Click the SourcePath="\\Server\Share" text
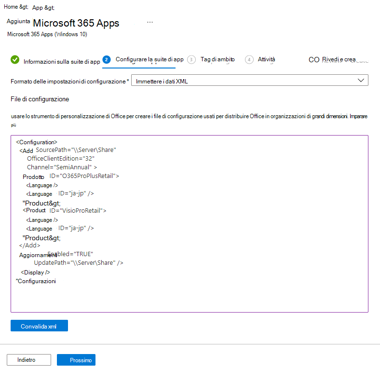Viewport: 380px width, 369px height. click(x=76, y=150)
